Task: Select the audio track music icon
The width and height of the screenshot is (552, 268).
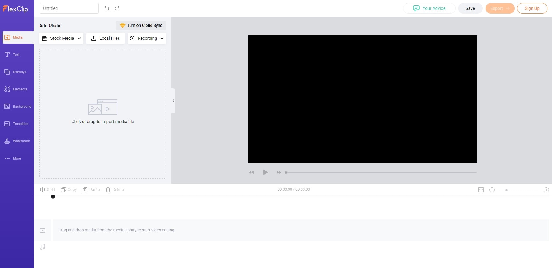Action: click(x=43, y=247)
